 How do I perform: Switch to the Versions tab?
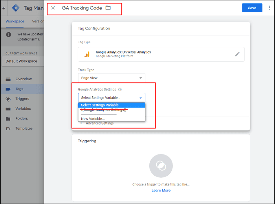(x=38, y=21)
